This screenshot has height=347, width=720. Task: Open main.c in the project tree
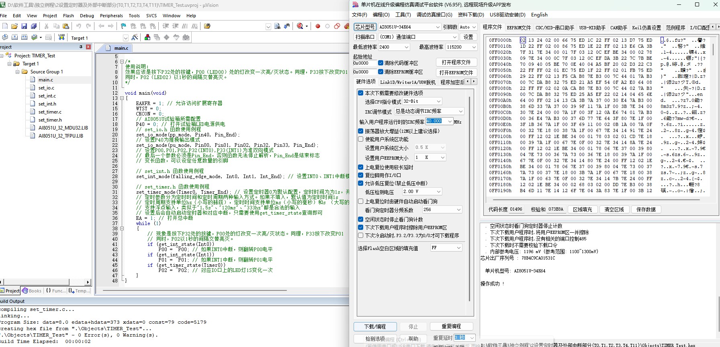click(46, 79)
